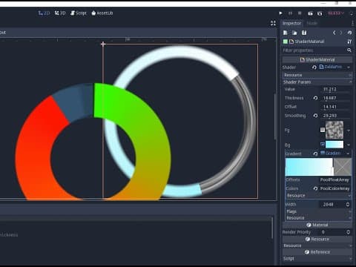This screenshot has width=356, height=267.
Task: Open the Shader resource dropdown arrow
Action: coord(349,67)
